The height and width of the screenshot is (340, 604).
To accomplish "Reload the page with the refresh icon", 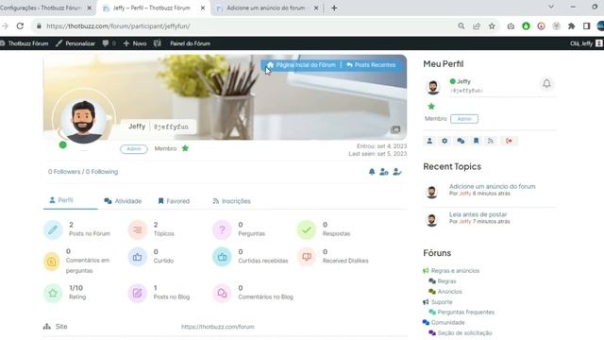I will pyautogui.click(x=20, y=26).
